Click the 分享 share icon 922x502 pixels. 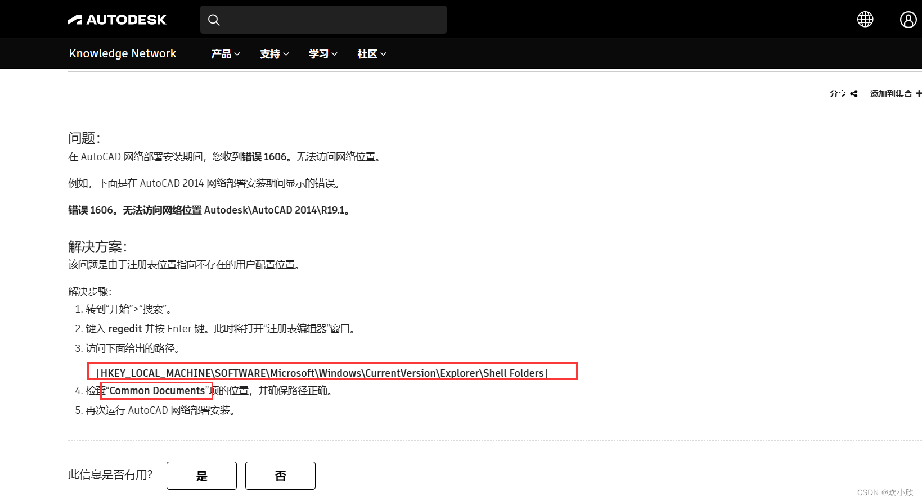[853, 94]
